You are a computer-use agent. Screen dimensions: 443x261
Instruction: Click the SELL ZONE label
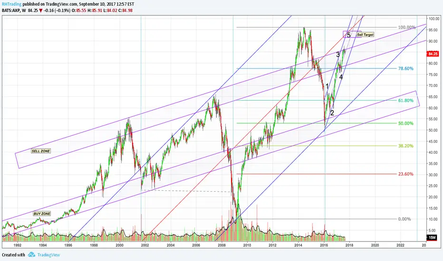[x=41, y=151]
